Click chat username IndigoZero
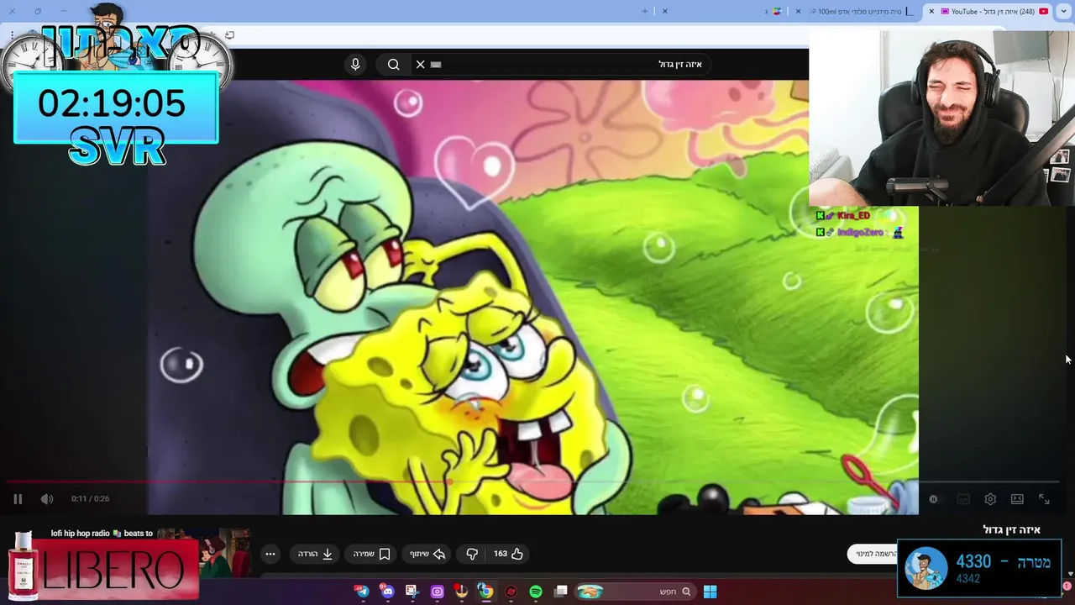Screen dimensions: 1075x605 coord(859,232)
